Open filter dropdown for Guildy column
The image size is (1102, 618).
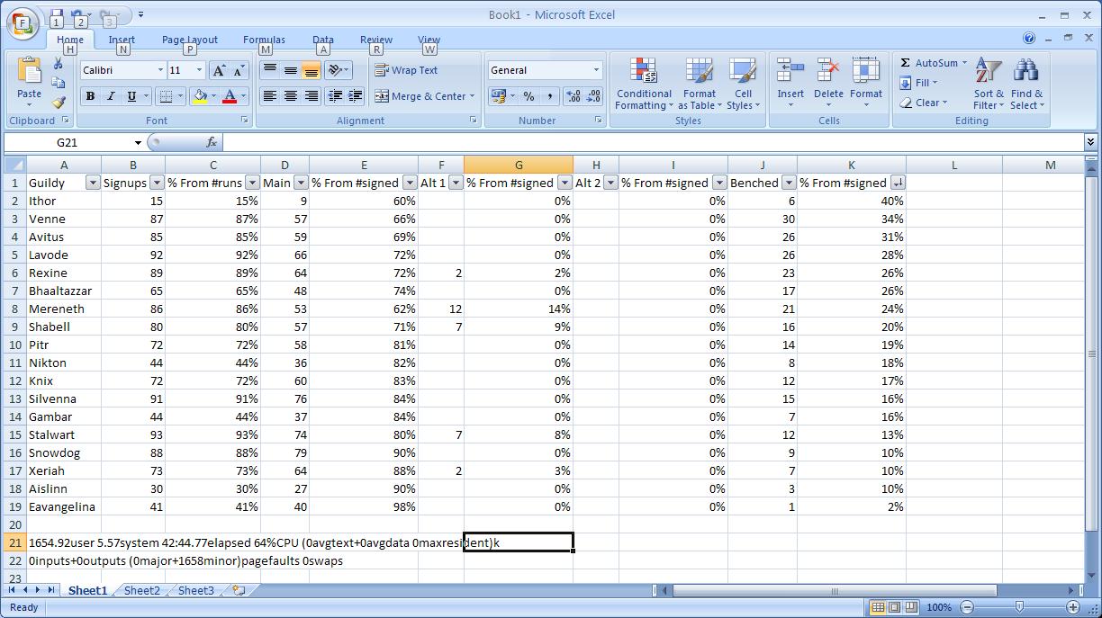pos(92,183)
